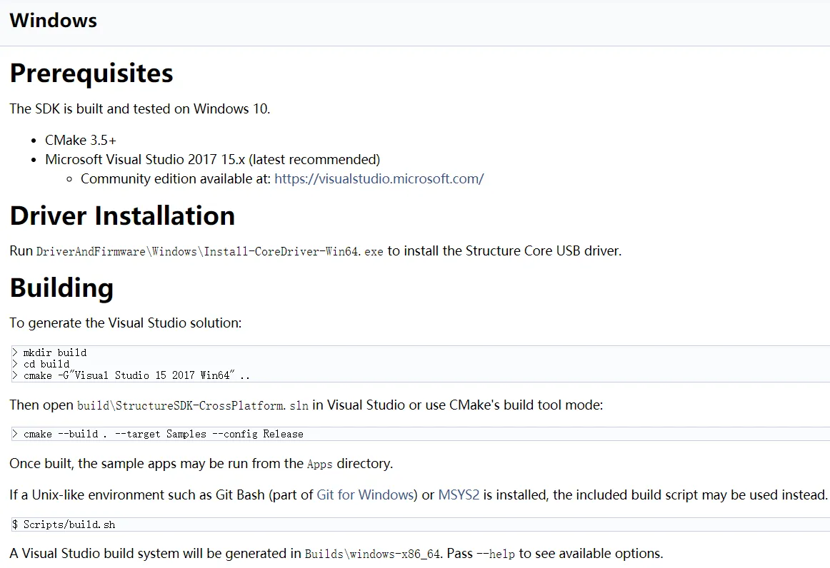Click the Windows page title

(x=54, y=21)
